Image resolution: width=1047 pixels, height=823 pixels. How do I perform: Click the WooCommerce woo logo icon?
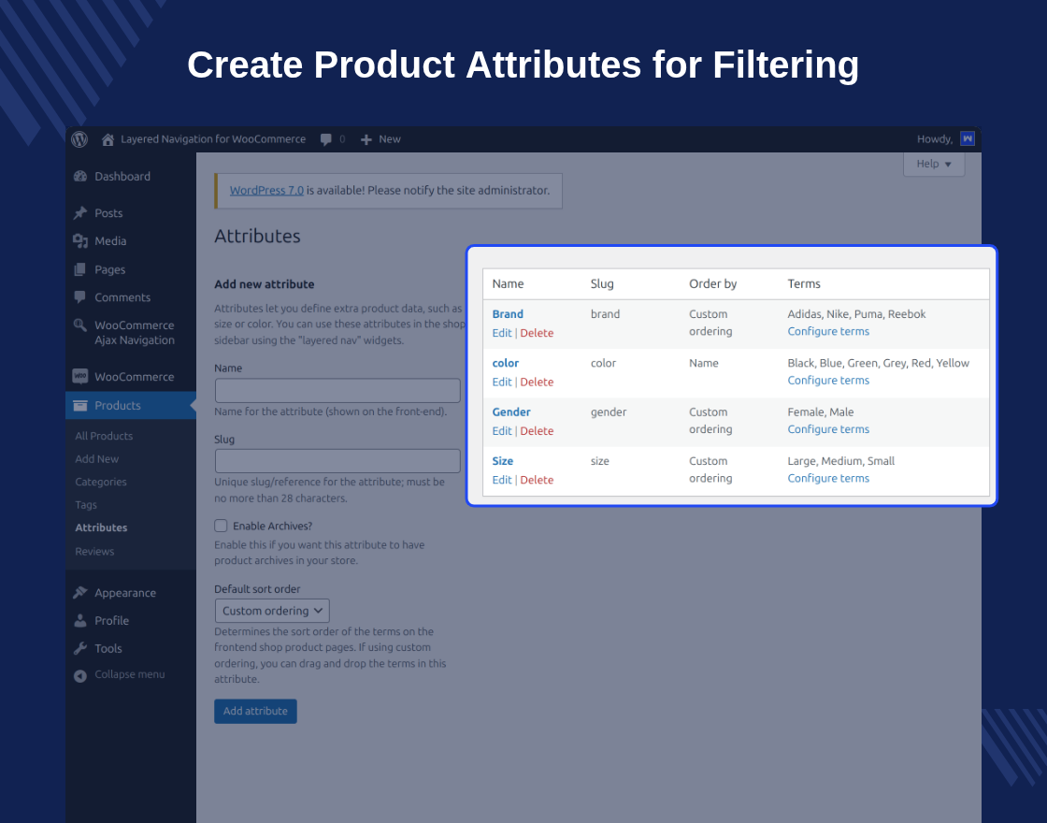(80, 376)
